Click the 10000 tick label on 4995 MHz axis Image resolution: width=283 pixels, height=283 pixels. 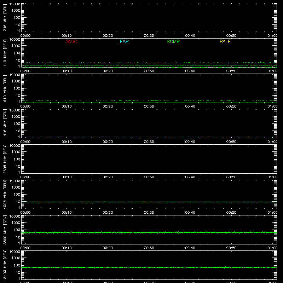pyautogui.click(x=15, y=181)
